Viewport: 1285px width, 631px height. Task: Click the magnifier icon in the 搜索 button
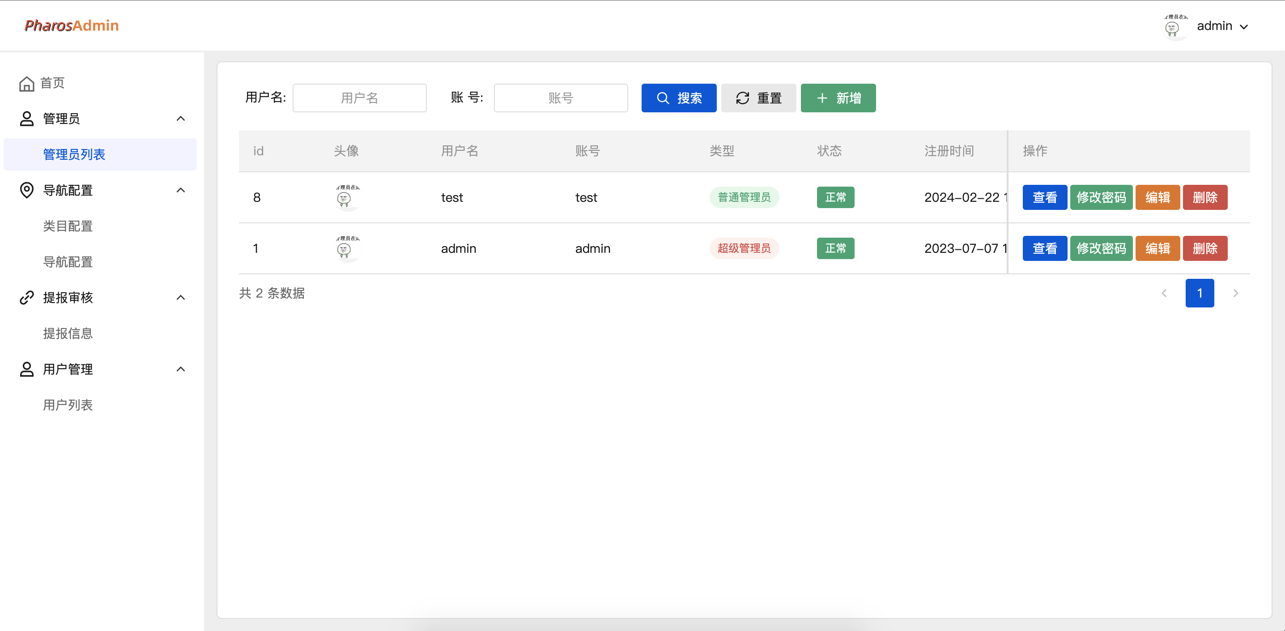(x=663, y=98)
